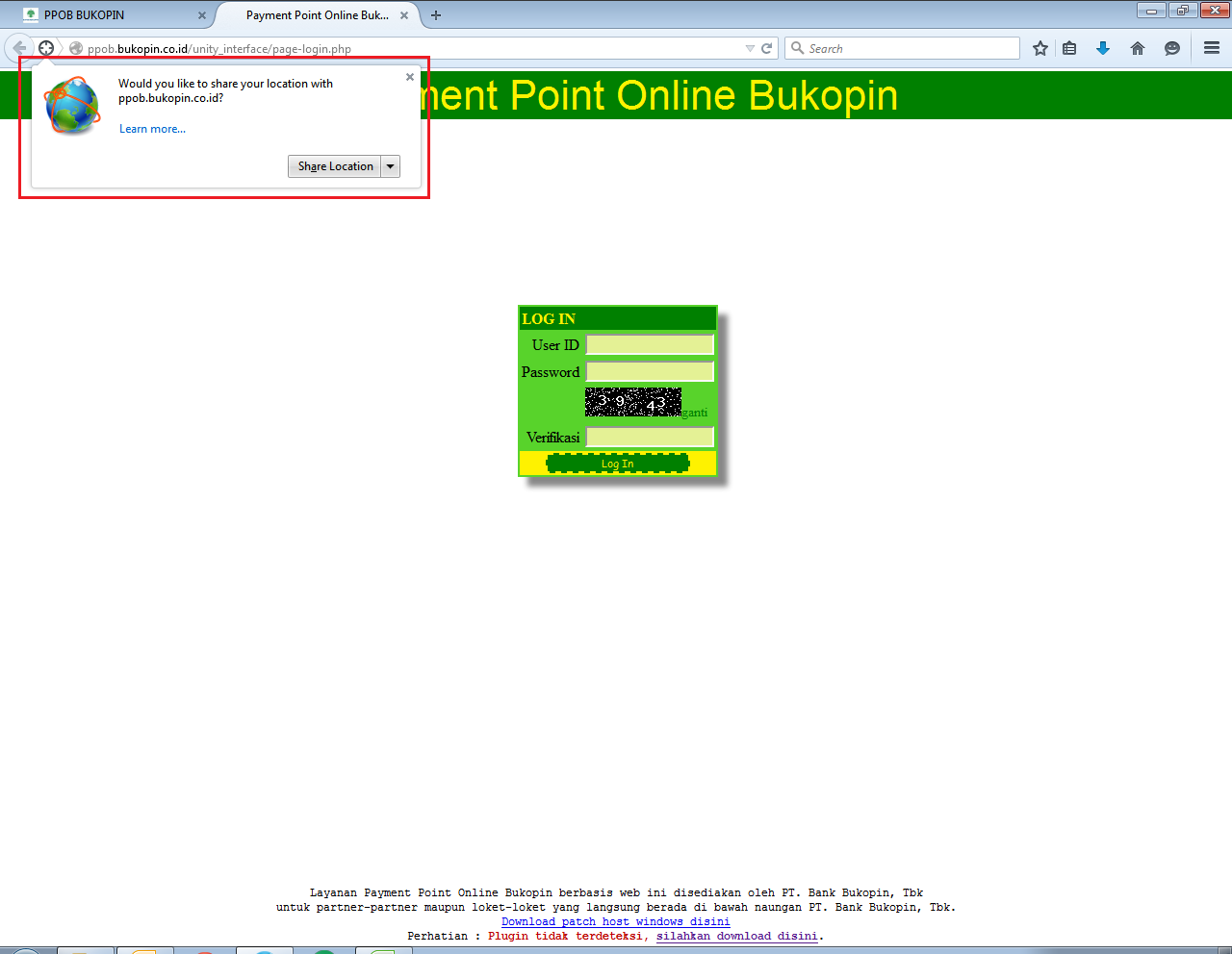1232x954 pixels.
Task: Click the User ID input field
Action: point(650,345)
